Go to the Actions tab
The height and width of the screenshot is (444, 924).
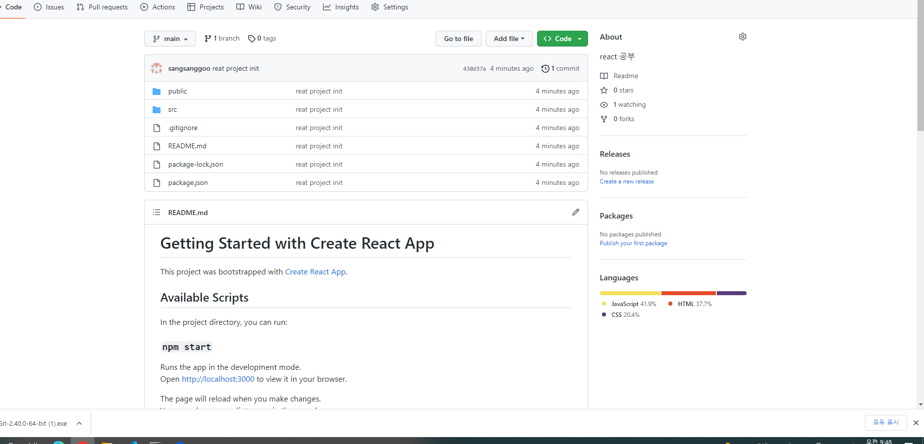158,7
